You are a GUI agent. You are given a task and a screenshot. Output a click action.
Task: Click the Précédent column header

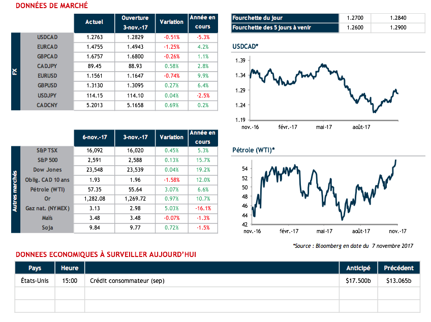coord(398,268)
